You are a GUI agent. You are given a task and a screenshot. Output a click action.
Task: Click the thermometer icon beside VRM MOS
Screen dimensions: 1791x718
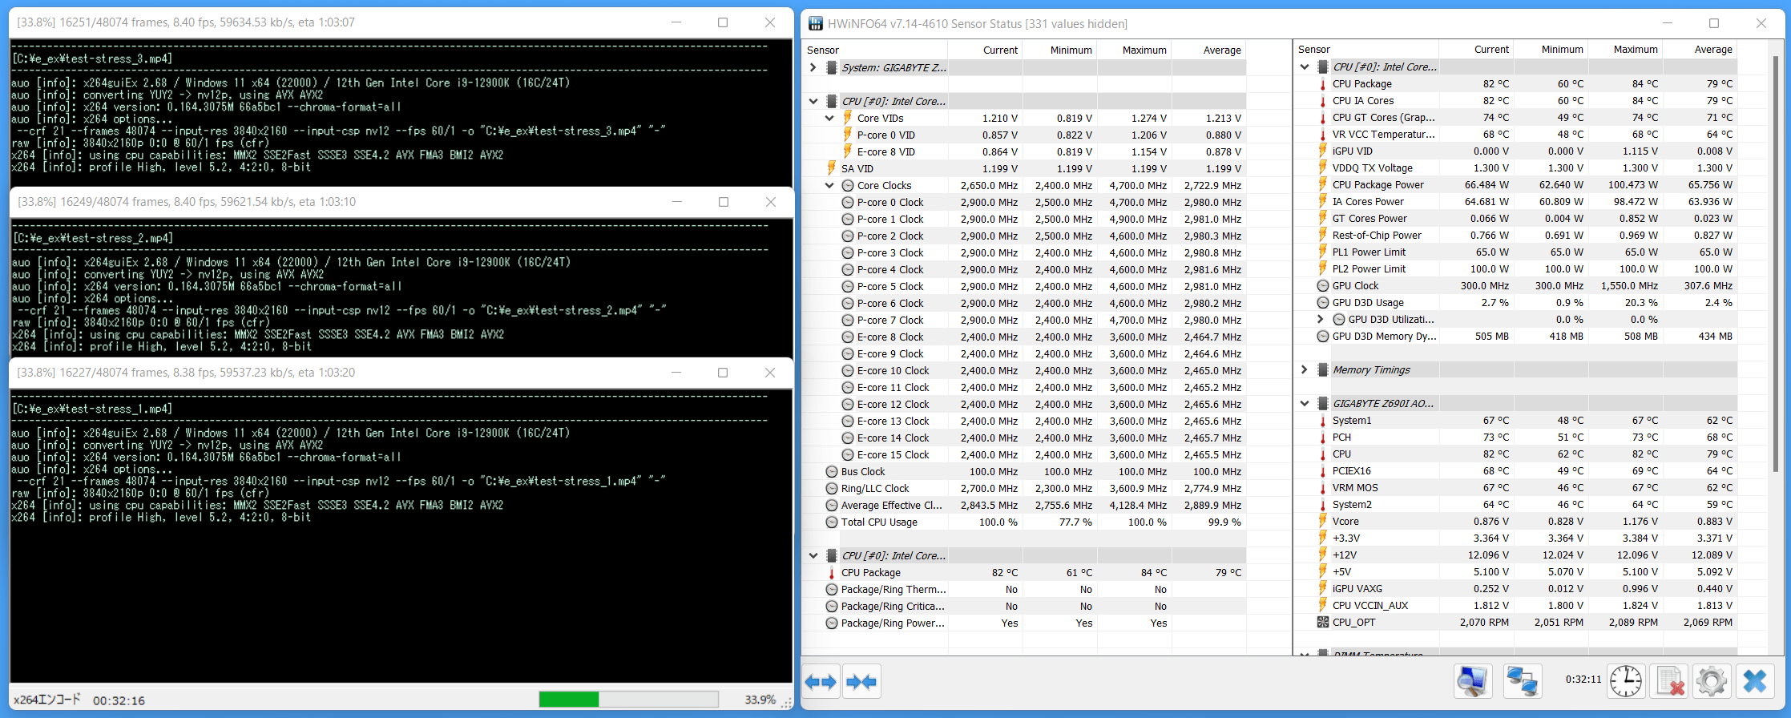coord(1322,487)
